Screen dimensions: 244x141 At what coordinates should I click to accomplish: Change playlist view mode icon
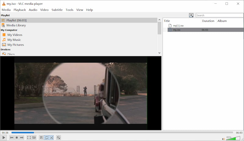pyautogui.click(x=191, y=15)
